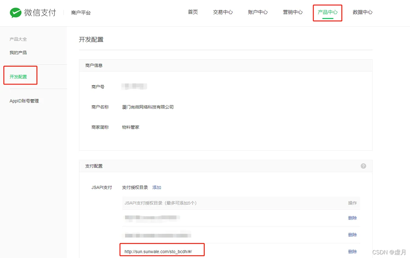The height and width of the screenshot is (258, 410).
Task: Select the 产品中心 tab
Action: (327, 12)
